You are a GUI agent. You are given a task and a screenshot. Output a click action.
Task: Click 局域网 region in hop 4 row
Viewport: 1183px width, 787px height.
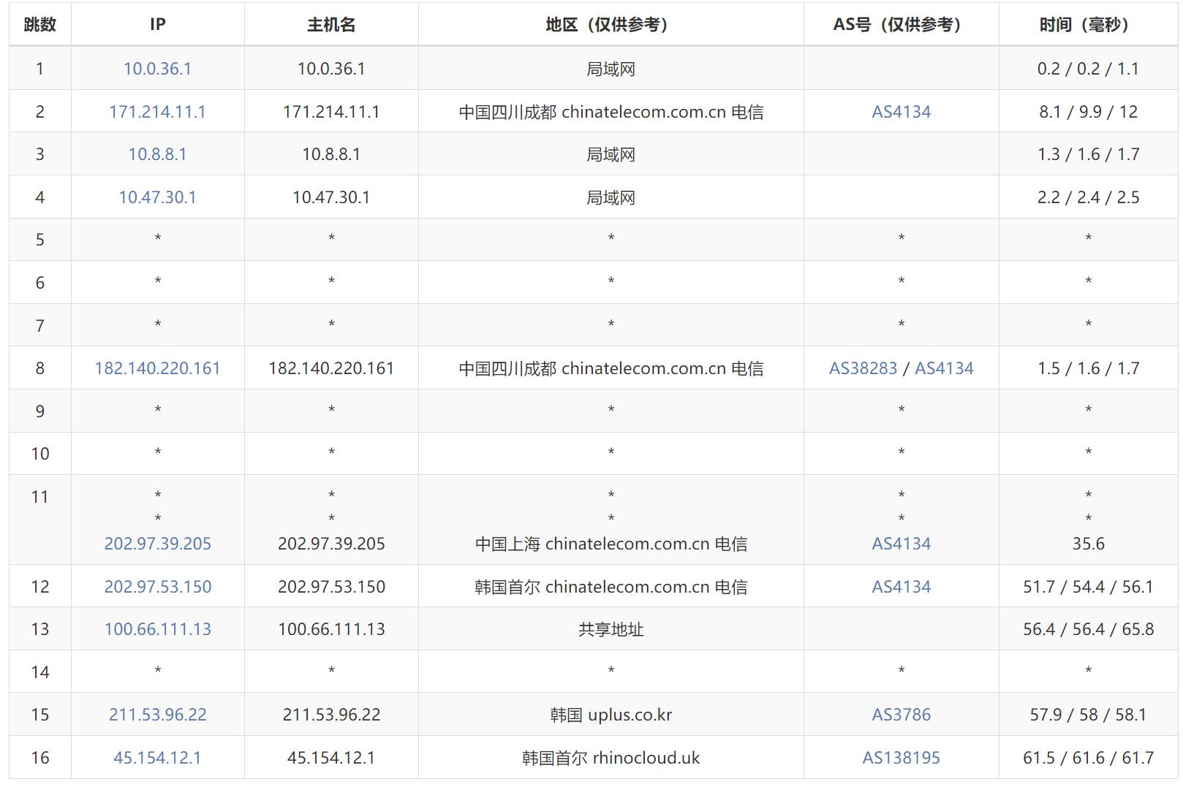(611, 197)
